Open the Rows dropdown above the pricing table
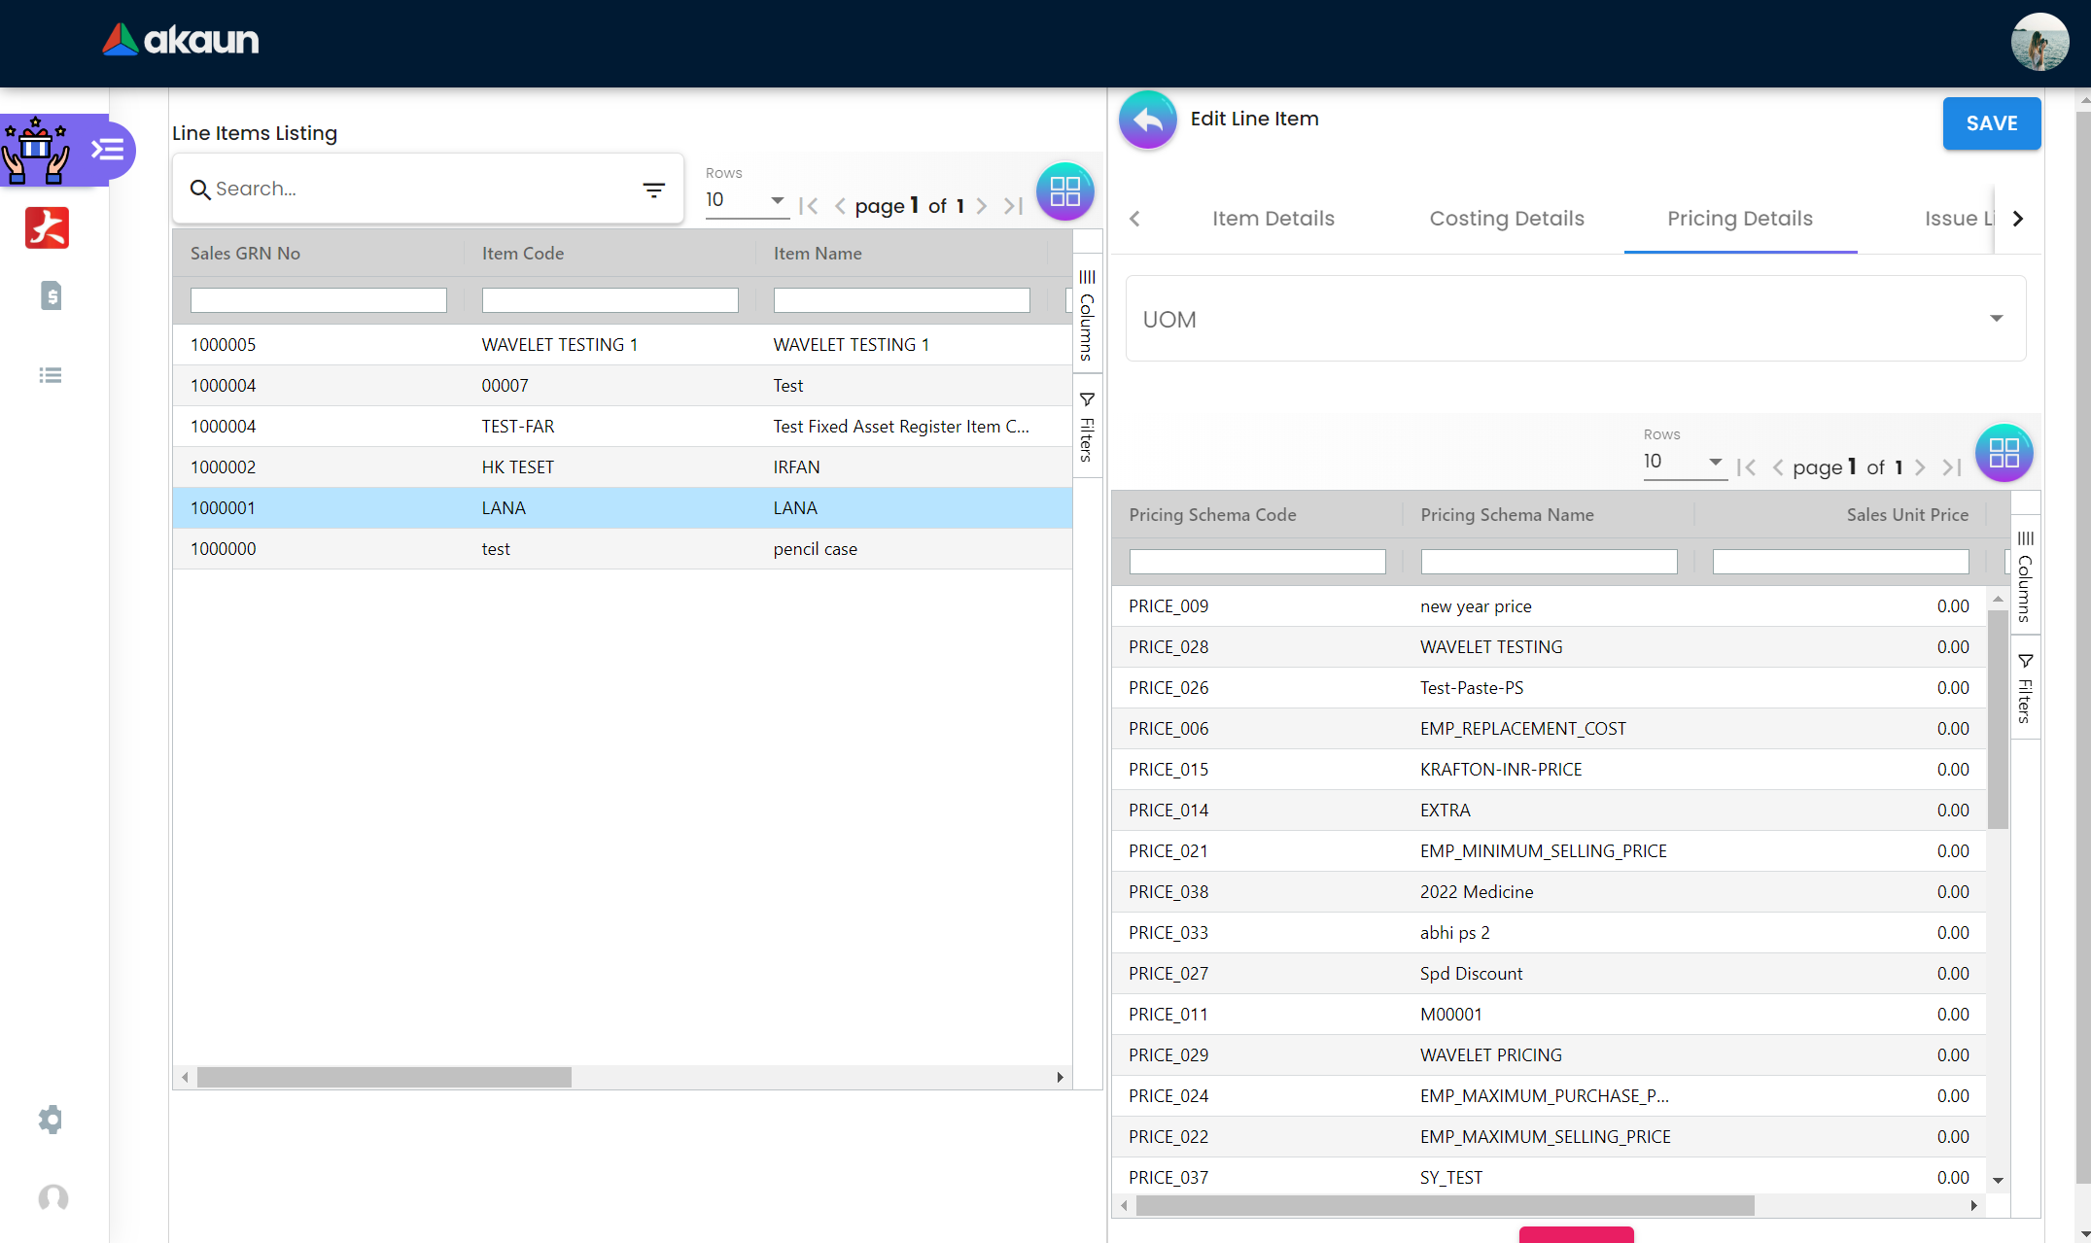The width and height of the screenshot is (2091, 1243). pos(1683,462)
